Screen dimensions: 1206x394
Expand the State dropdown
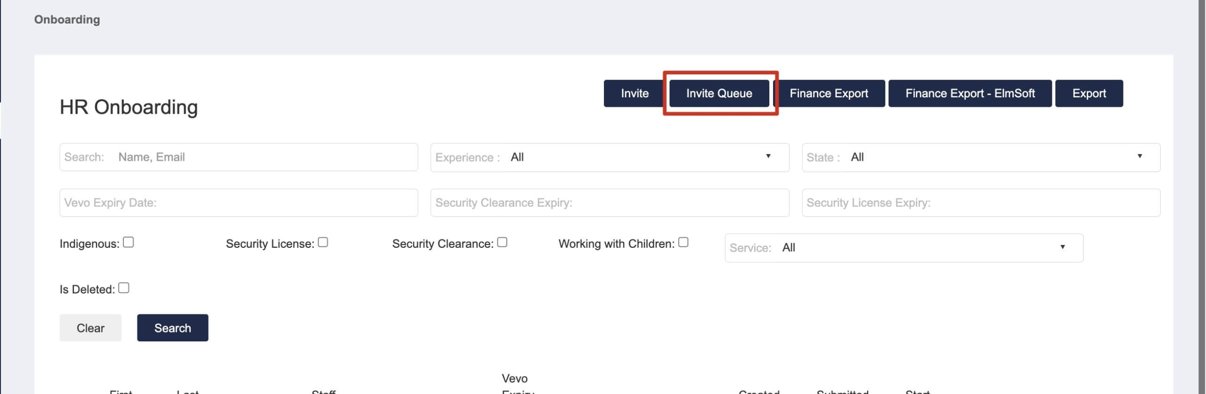tap(981, 157)
